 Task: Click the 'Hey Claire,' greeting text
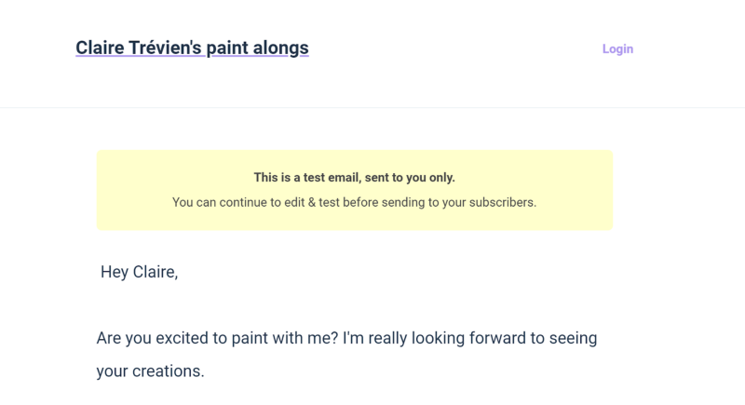(139, 272)
